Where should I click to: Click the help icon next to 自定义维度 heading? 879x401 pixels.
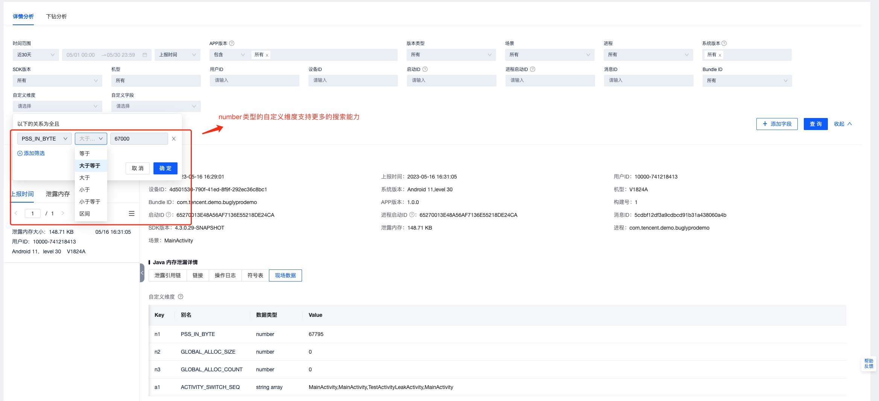pos(181,297)
